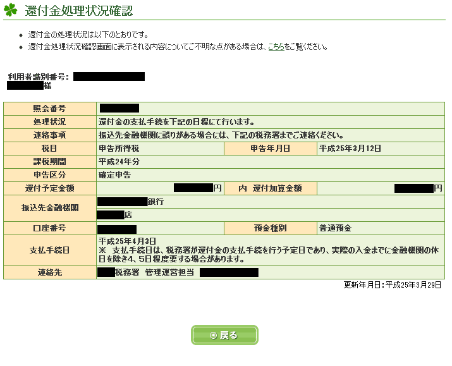Select the 平成24年分 value
452x366 pixels.
click(119, 162)
